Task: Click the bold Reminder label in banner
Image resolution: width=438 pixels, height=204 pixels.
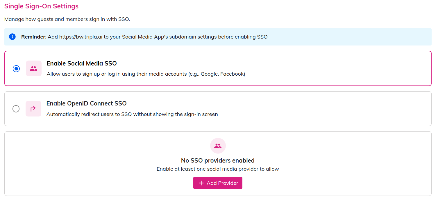Action: pos(33,37)
